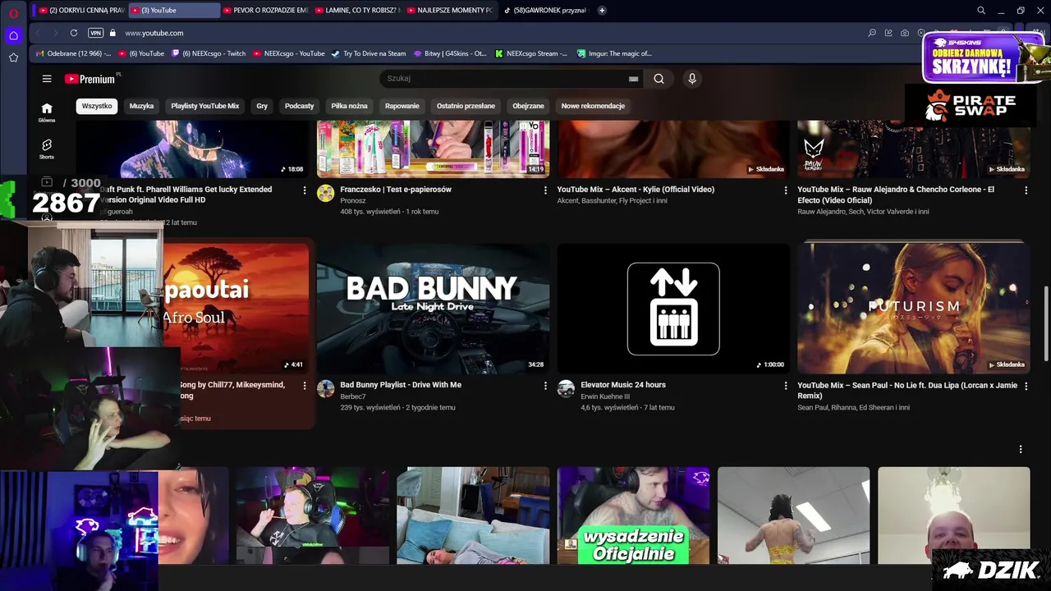
Task: Open the FUTURISM mix thumbnail
Action: [x=913, y=308]
